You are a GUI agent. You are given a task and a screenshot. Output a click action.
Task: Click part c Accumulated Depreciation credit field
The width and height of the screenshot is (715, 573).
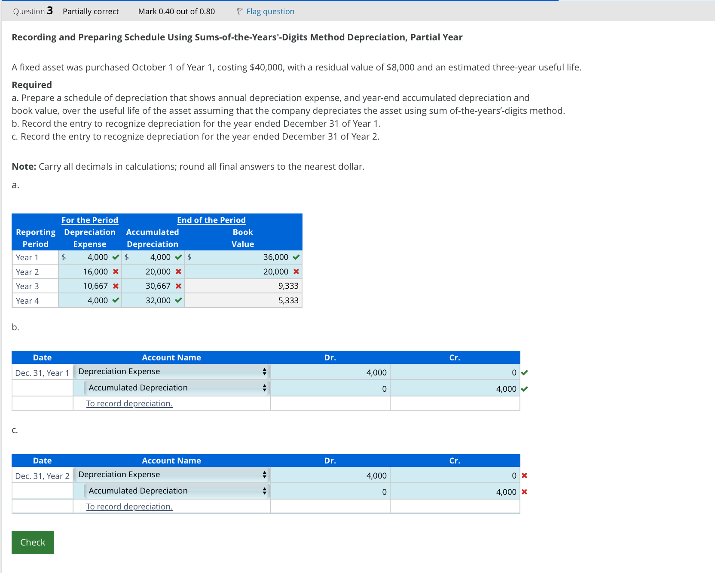point(455,492)
